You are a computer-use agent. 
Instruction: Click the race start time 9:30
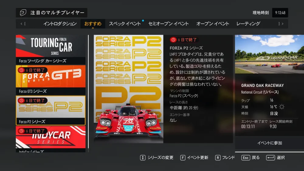click(273, 126)
